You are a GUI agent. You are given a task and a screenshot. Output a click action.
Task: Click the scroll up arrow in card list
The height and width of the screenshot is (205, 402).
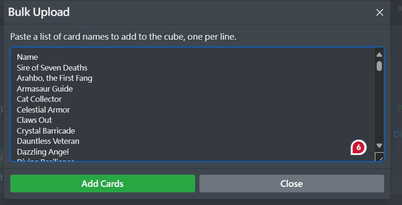point(379,55)
